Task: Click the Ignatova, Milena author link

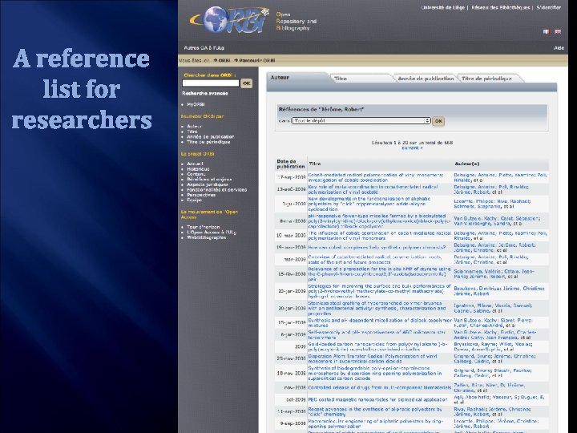Action: [x=472, y=306]
